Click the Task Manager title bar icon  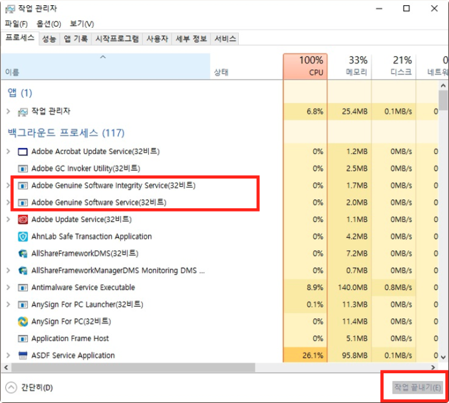(x=10, y=9)
